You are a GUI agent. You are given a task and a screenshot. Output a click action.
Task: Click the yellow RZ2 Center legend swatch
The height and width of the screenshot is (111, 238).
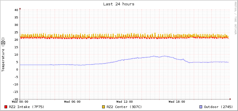[x=104, y=107]
